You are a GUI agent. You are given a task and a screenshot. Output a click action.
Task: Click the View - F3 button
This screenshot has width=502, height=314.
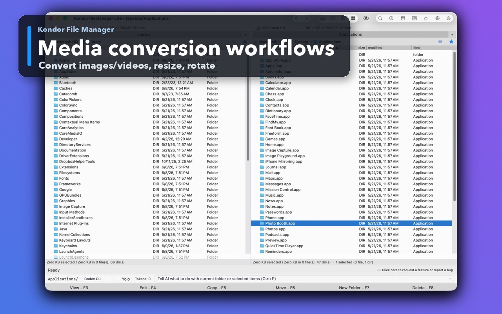coord(79,288)
